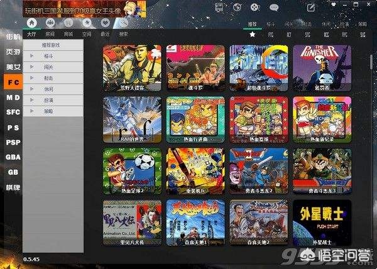377x269 pixels.
Task: Expand the 闯关 arrow in category tree
Action: pyautogui.click(x=32, y=67)
